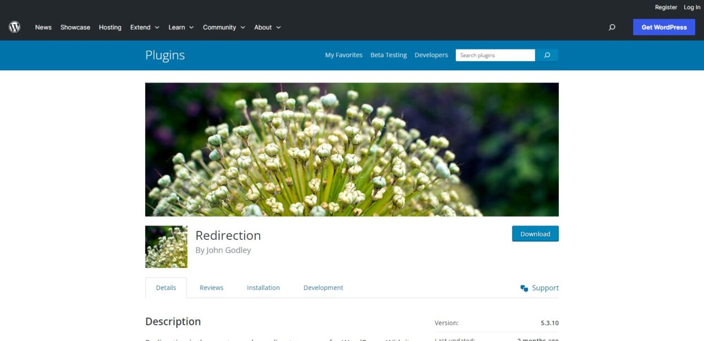Expand the Extend dropdown menu
Viewport: 704px width, 341px height.
point(145,27)
